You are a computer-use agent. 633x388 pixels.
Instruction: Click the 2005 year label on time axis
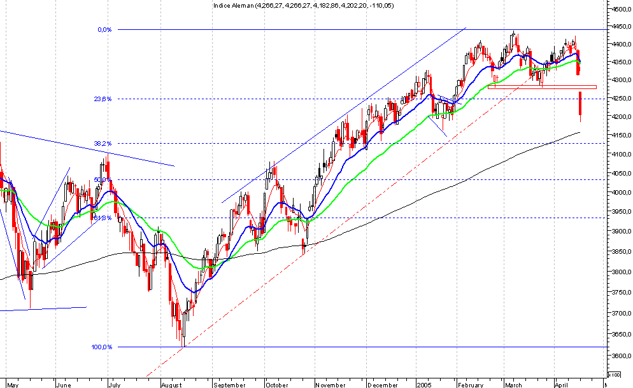pos(424,385)
